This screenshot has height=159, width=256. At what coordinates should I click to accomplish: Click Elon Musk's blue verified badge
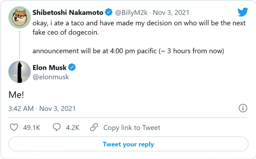(x=72, y=67)
